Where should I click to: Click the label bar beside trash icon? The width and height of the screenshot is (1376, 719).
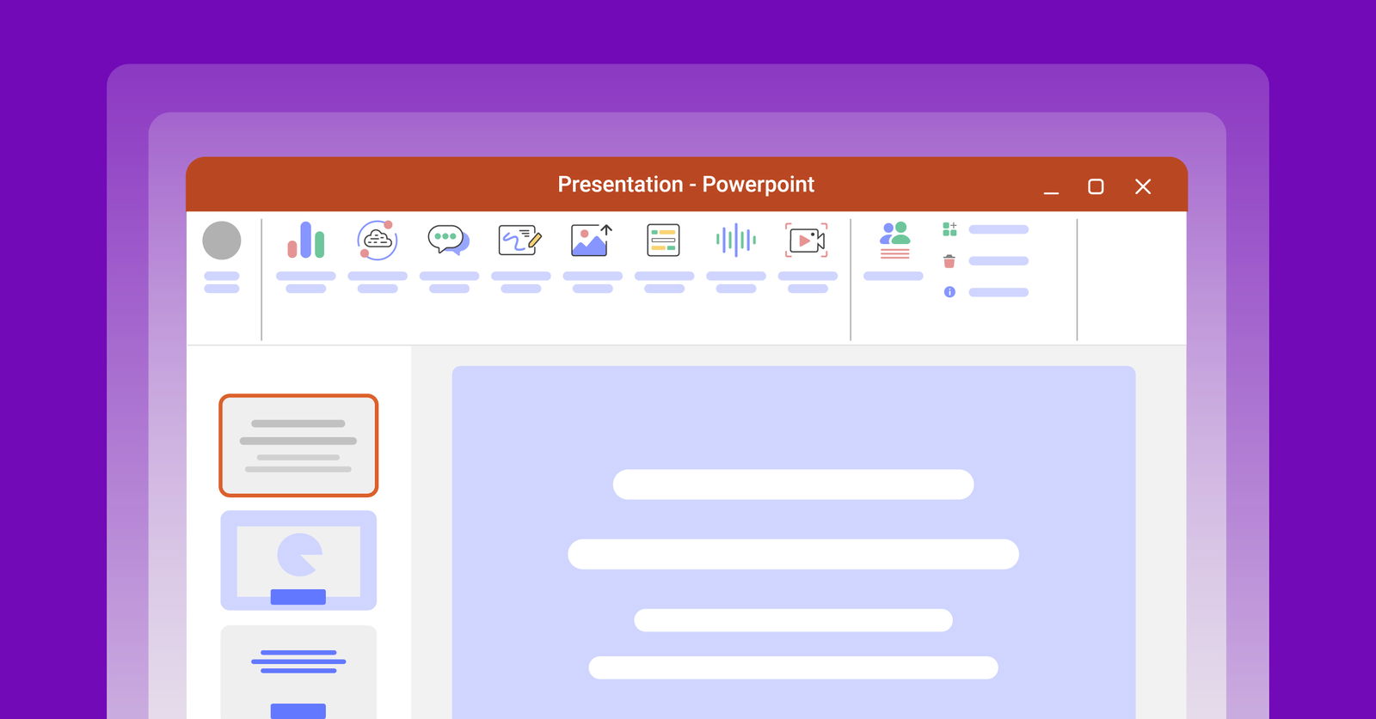point(998,261)
